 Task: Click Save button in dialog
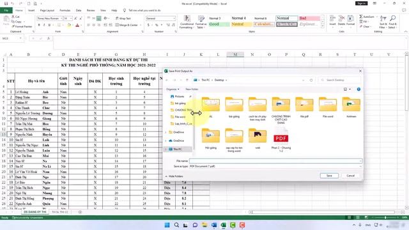pyautogui.click(x=329, y=176)
